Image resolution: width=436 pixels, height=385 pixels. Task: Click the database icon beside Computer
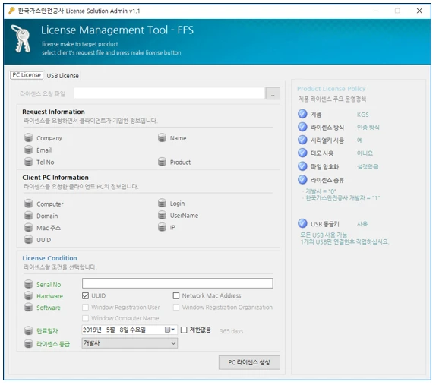coord(29,204)
